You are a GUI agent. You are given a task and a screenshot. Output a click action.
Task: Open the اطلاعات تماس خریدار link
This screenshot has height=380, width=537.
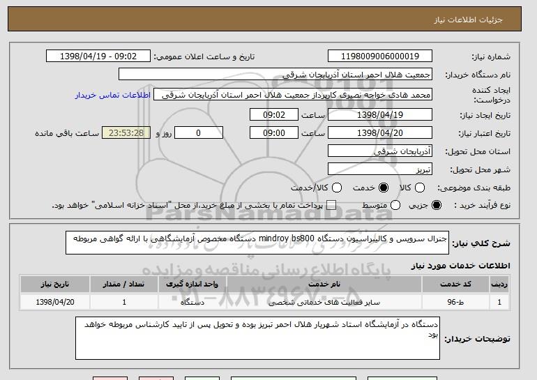[x=113, y=95]
